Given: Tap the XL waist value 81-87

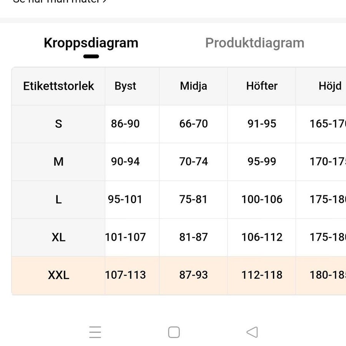Looking at the screenshot, I should pos(193,238).
